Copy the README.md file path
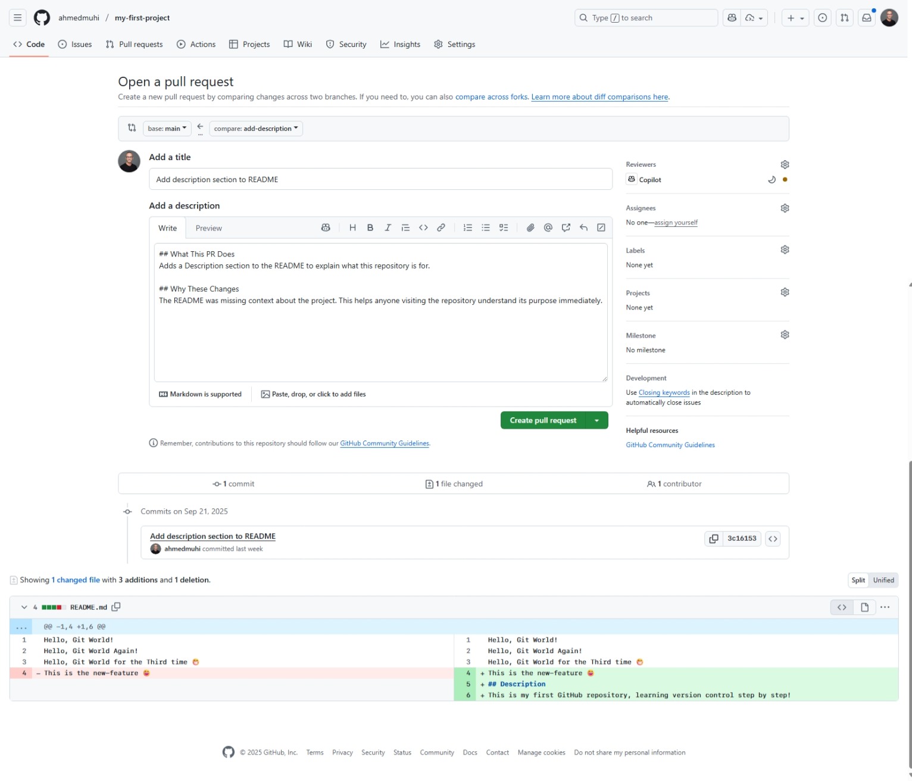This screenshot has height=781, width=912. (x=116, y=607)
